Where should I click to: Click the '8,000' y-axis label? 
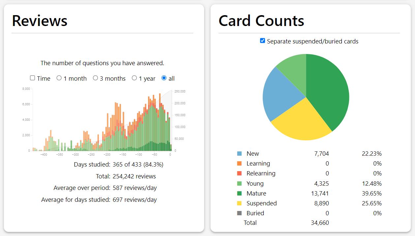[x=26, y=89]
